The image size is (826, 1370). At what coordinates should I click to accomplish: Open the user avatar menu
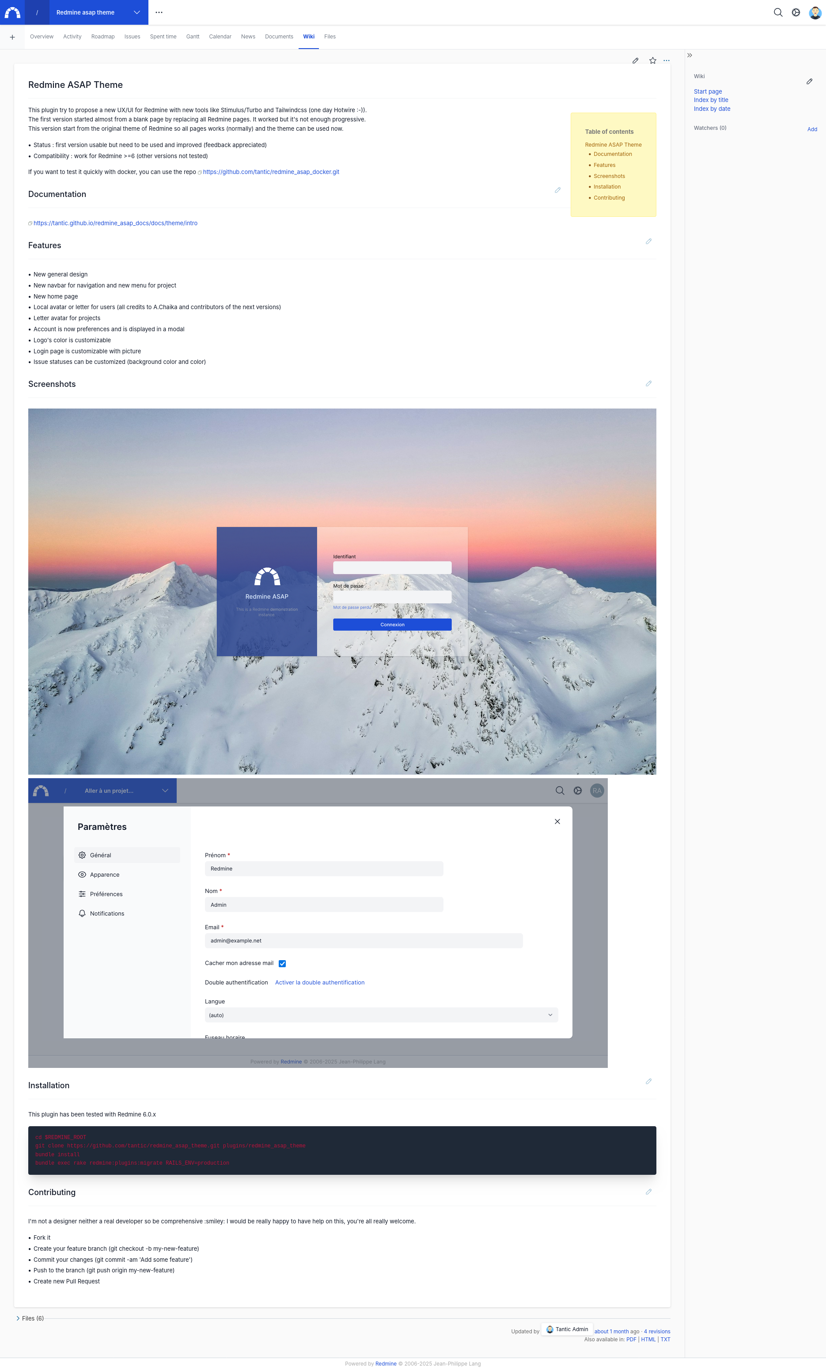[815, 12]
